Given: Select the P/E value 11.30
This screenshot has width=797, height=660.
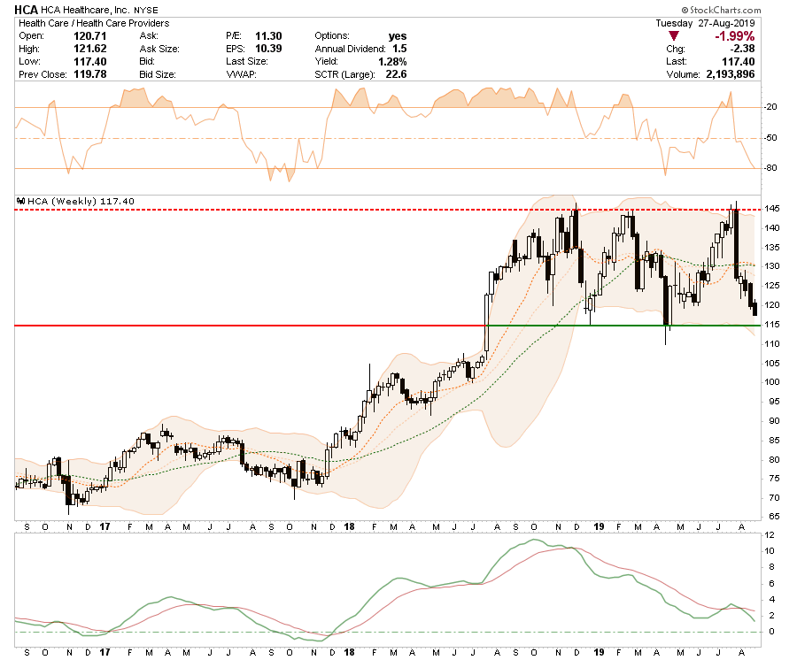Looking at the screenshot, I should (x=268, y=36).
